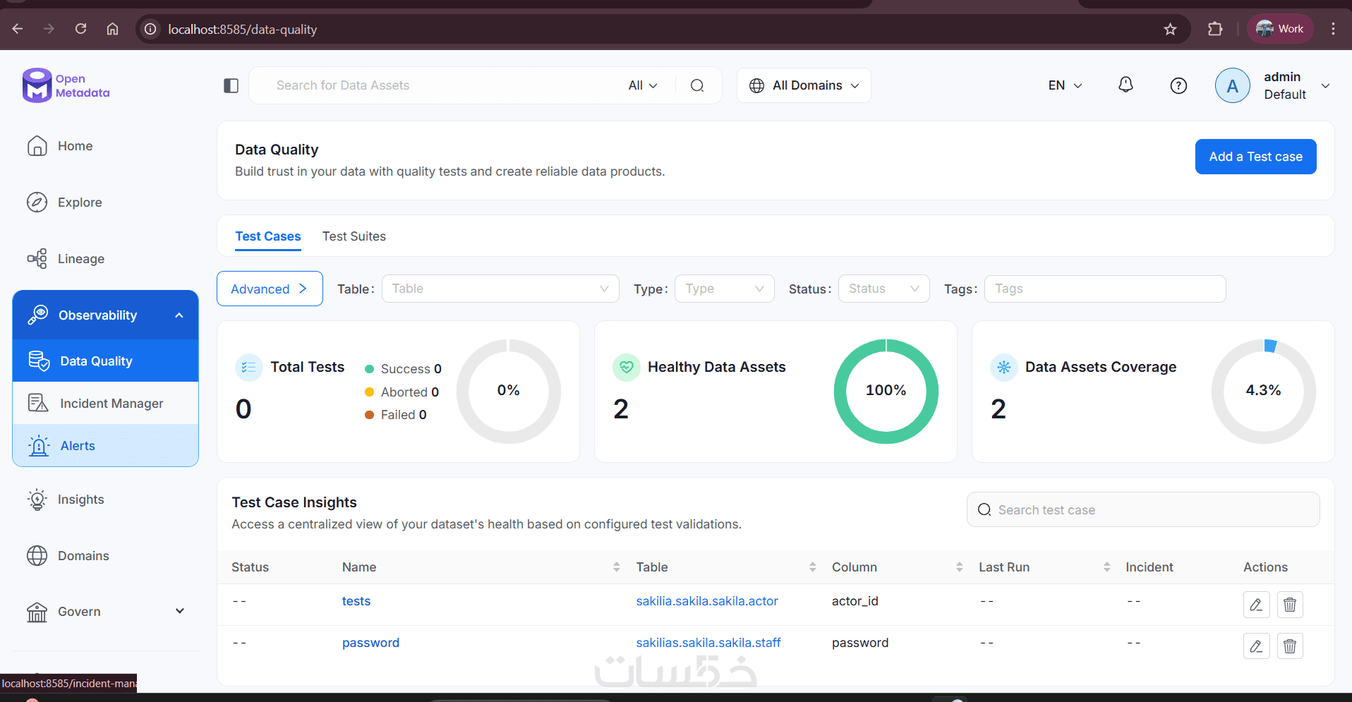This screenshot has height=702, width=1352.
Task: Focus the Search for Data Assets field
Action: pyautogui.click(x=445, y=85)
